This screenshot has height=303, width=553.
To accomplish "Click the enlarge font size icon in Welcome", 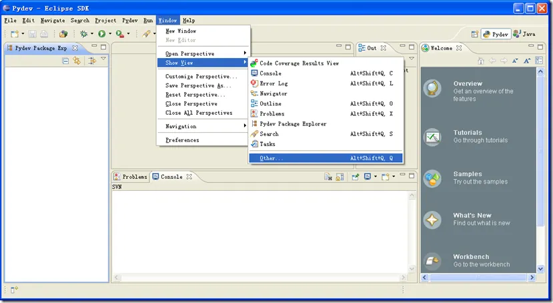I will click(x=527, y=61).
